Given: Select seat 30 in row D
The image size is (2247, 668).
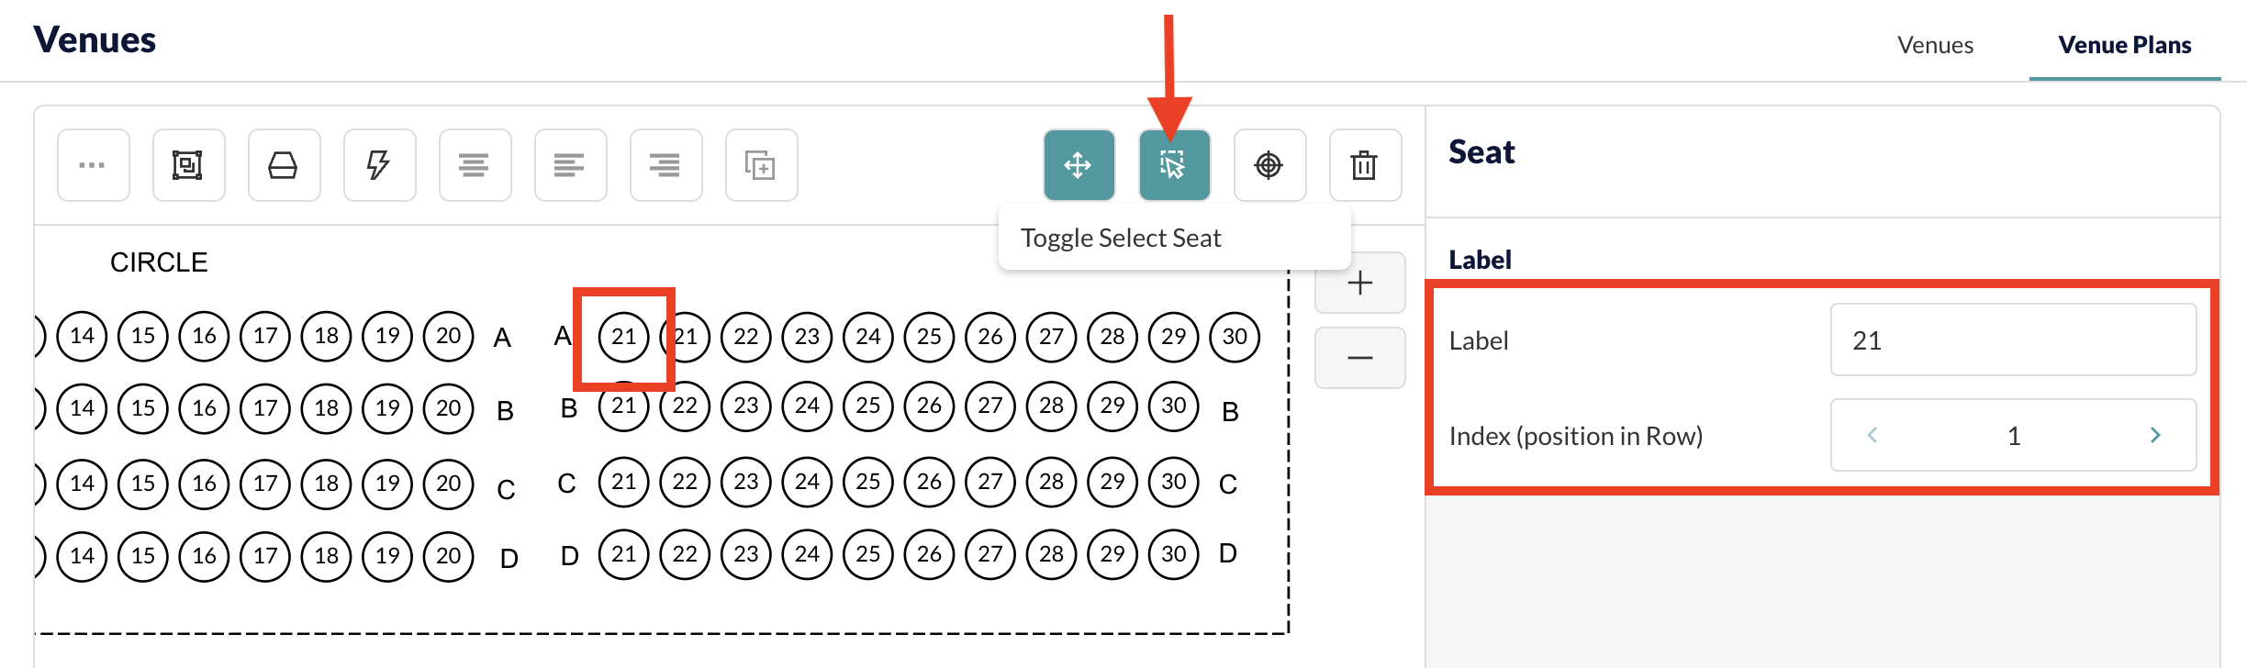Looking at the screenshot, I should coord(1173,554).
